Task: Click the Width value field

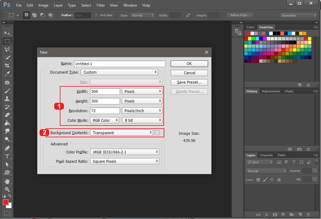Action: click(x=105, y=91)
